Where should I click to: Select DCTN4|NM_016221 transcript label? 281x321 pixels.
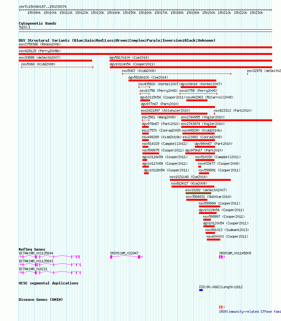[33, 269]
